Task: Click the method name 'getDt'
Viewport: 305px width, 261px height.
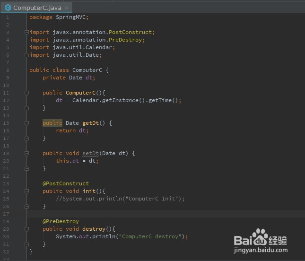Action: pyautogui.click(x=91, y=123)
